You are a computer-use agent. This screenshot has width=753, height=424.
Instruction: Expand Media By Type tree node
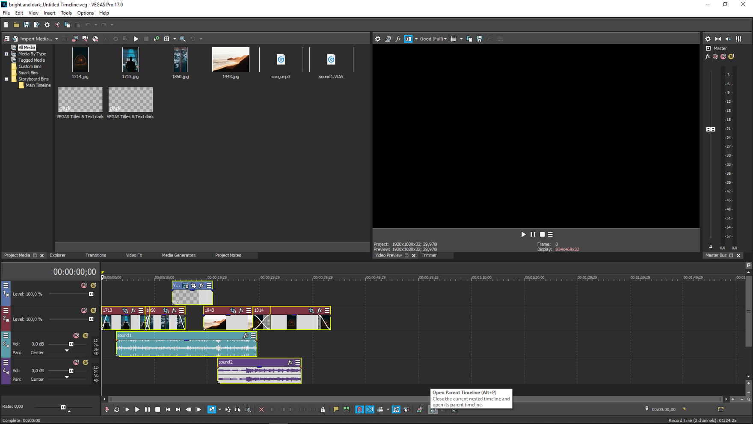tap(6, 54)
